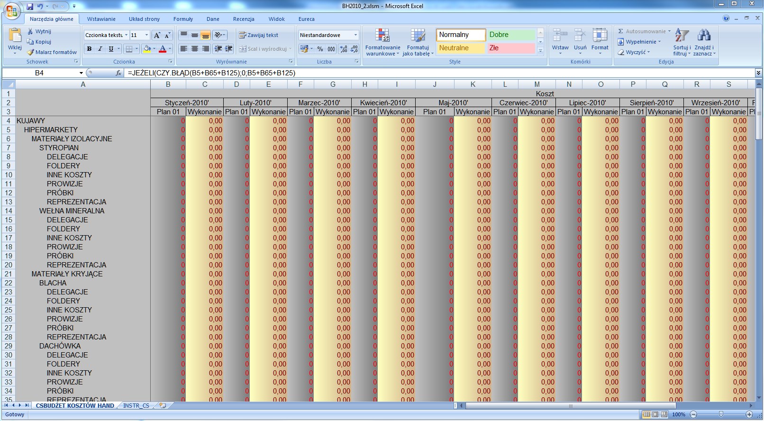The image size is (764, 421).
Task: Switch to page layout view in status bar
Action: tap(655, 414)
